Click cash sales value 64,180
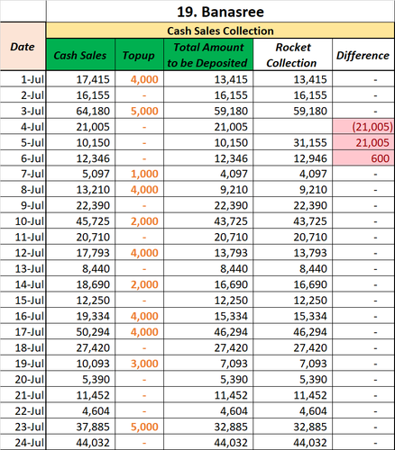This screenshot has width=395, height=450. pos(80,111)
